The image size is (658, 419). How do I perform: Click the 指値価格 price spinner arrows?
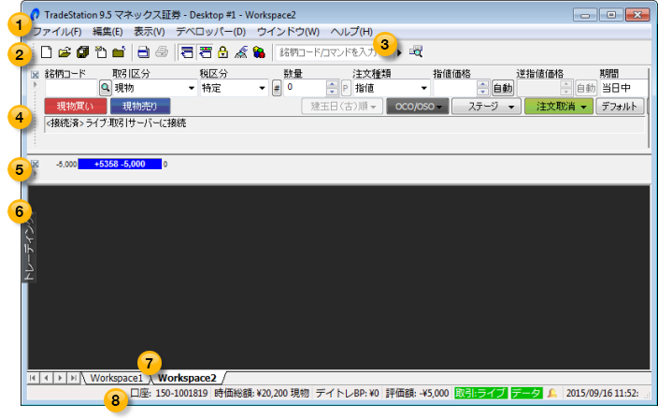pos(482,88)
